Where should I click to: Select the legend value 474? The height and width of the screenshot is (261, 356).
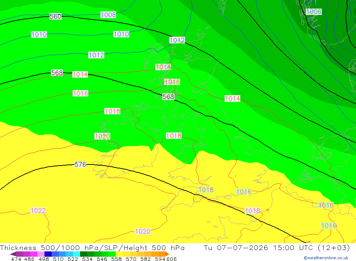(16, 259)
